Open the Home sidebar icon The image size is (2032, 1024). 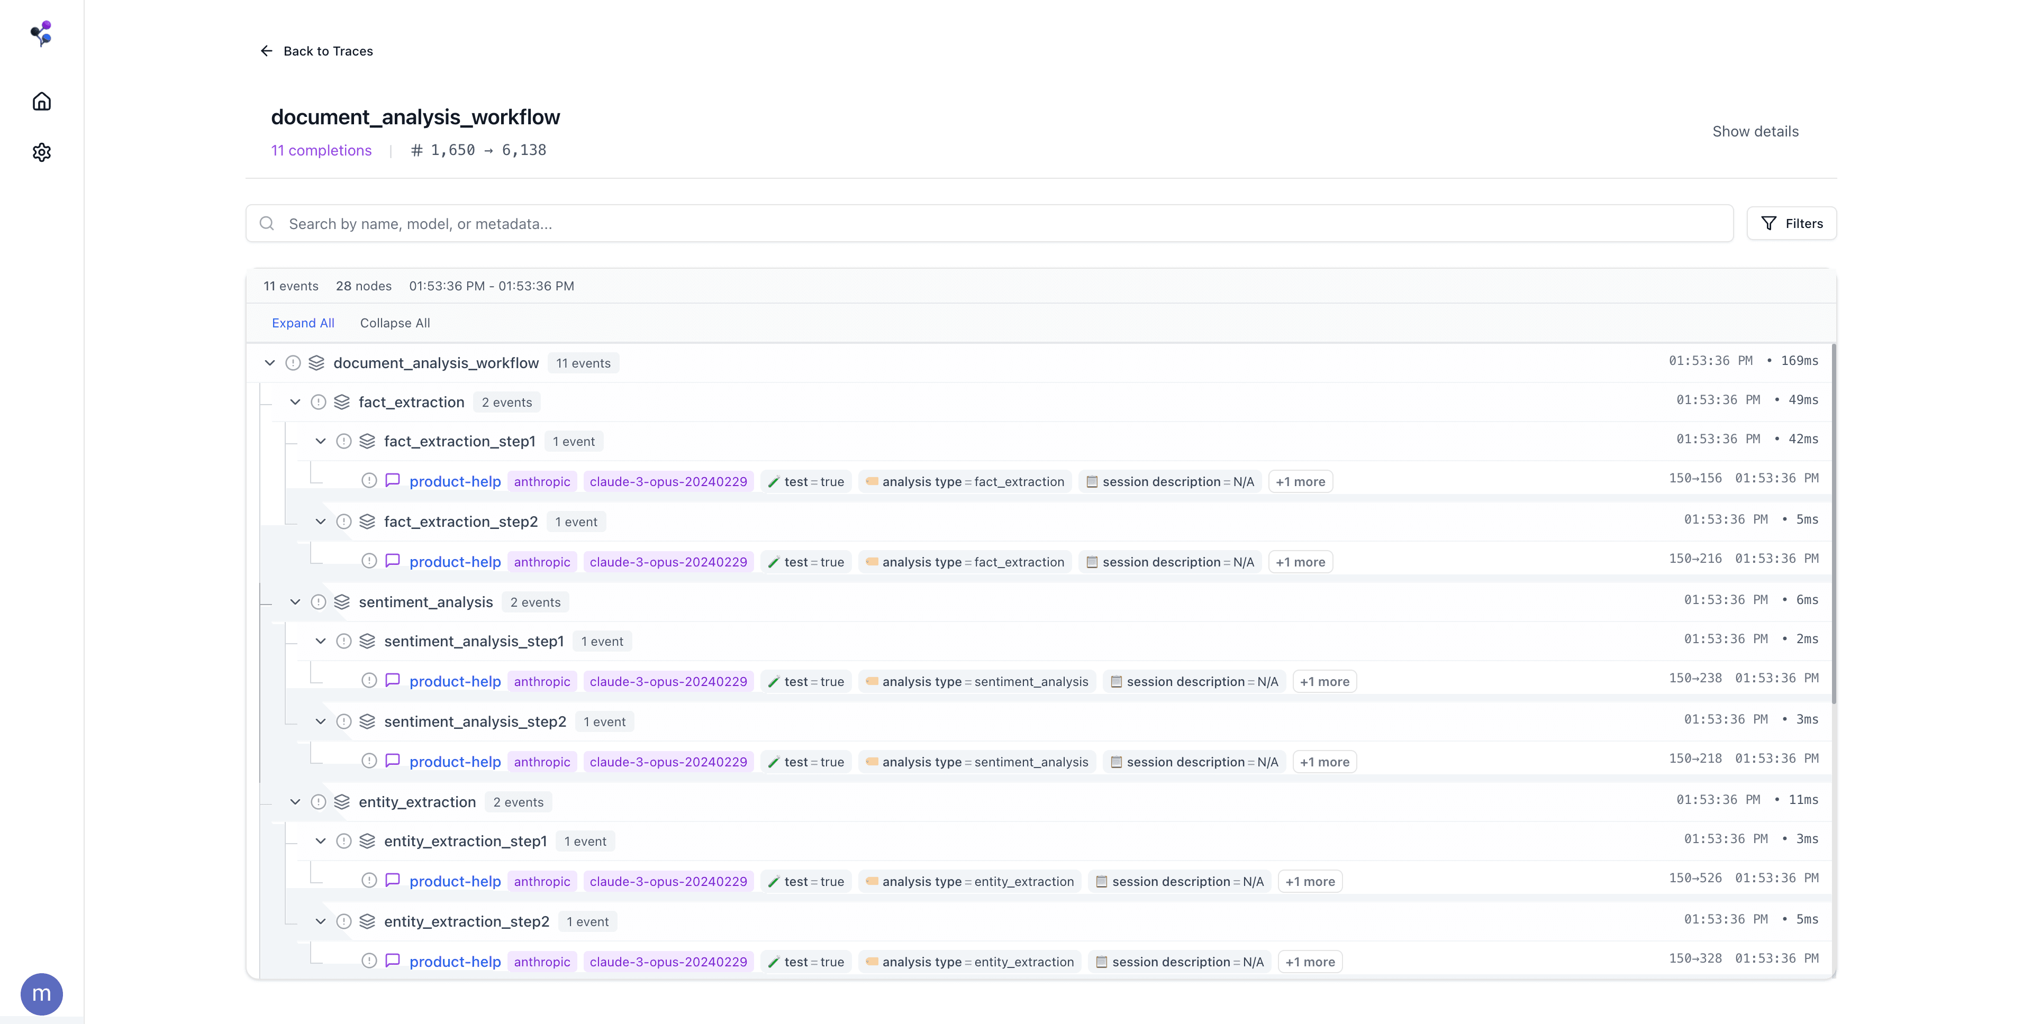41,101
